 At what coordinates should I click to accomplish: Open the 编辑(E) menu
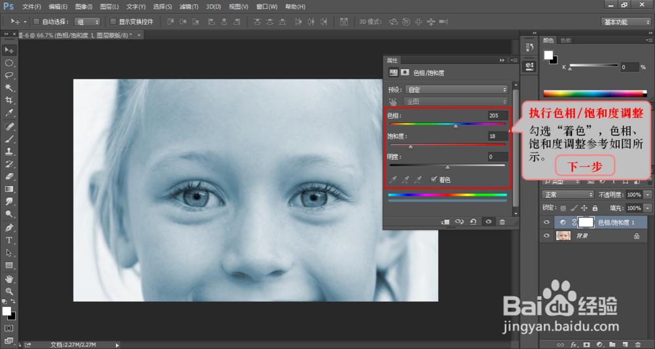[58, 7]
